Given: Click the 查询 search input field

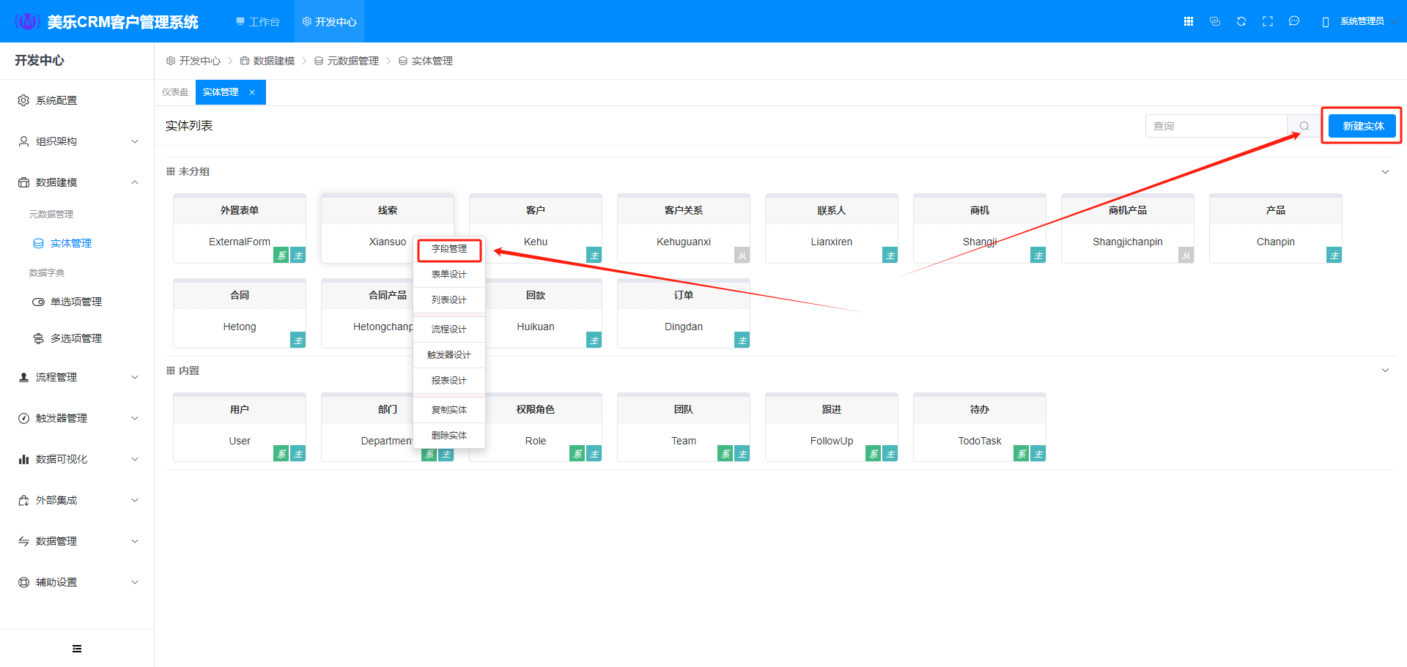Looking at the screenshot, I should (1215, 126).
